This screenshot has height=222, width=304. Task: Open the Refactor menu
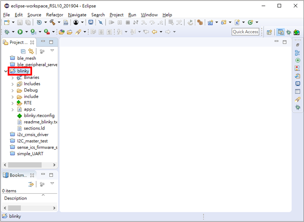point(54,15)
